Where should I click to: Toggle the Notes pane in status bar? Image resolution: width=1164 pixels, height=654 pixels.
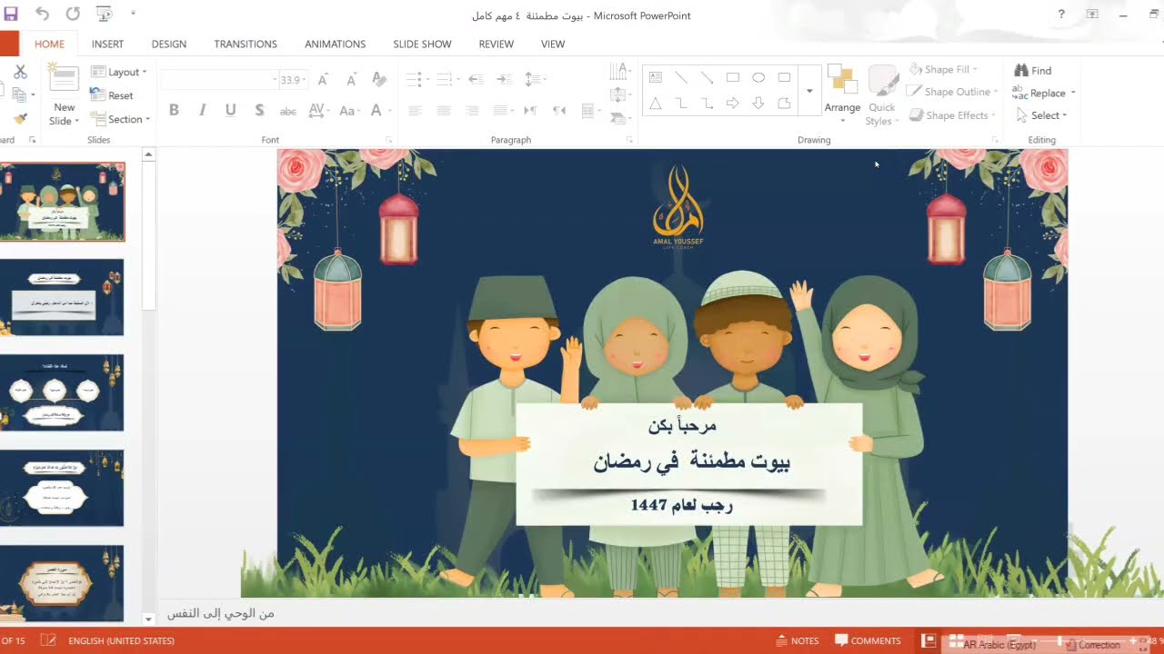coord(798,640)
